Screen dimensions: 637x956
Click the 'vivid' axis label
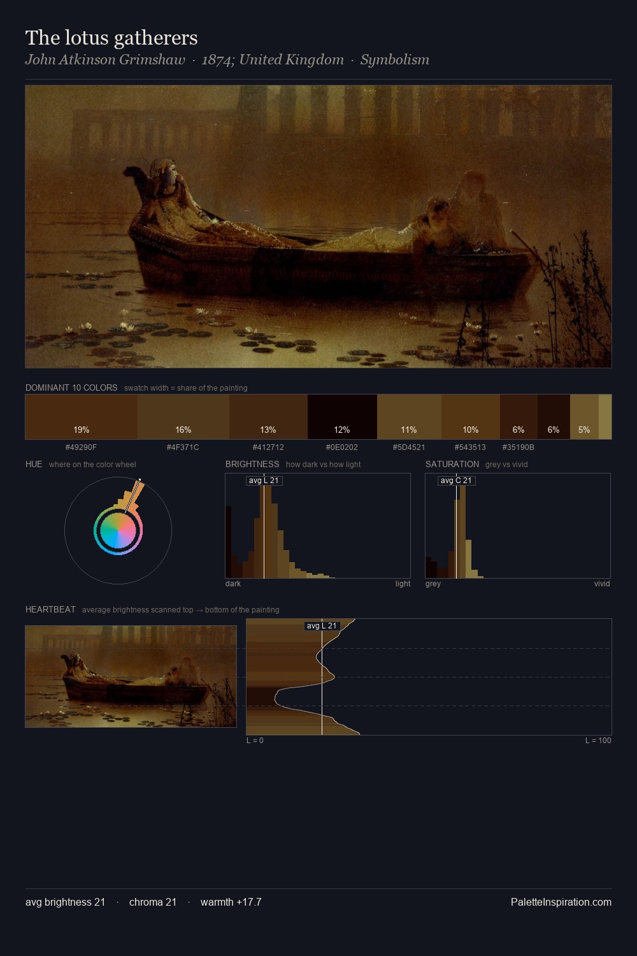click(602, 584)
